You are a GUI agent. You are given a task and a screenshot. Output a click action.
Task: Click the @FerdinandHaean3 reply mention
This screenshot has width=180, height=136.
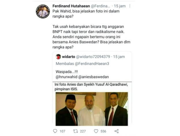coord(92,64)
